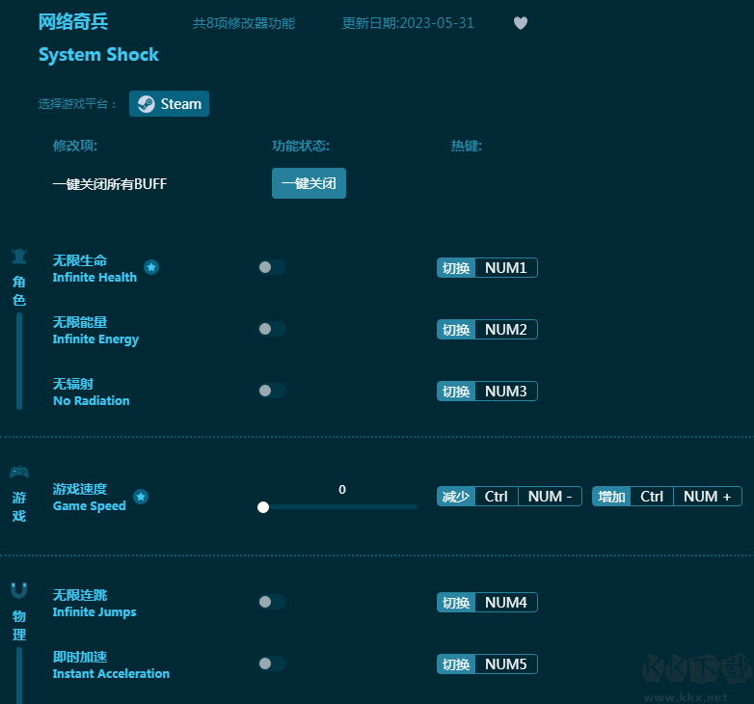The height and width of the screenshot is (704, 754).
Task: Click the Game Speed value 0
Action: (x=342, y=490)
